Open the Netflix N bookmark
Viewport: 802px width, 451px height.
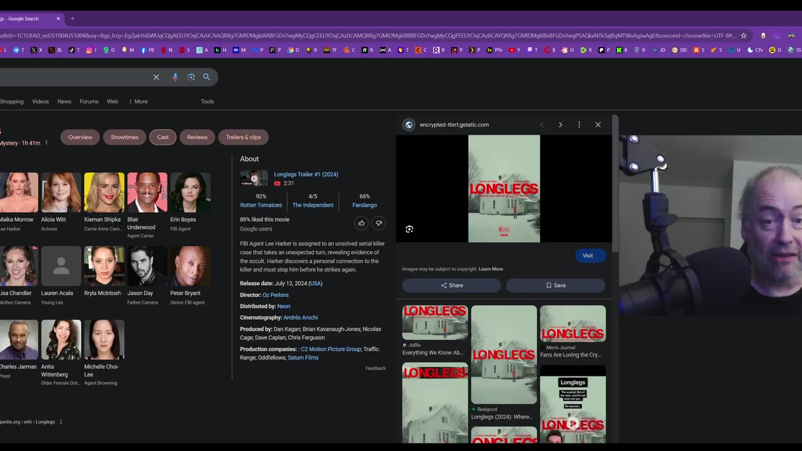(x=167, y=50)
